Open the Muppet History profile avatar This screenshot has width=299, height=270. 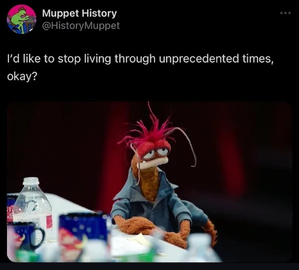coord(21,19)
